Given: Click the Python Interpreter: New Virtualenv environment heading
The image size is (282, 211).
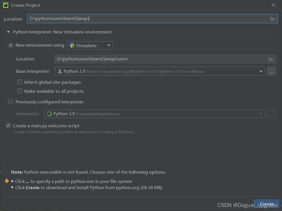Looking at the screenshot, I should 62,32.
